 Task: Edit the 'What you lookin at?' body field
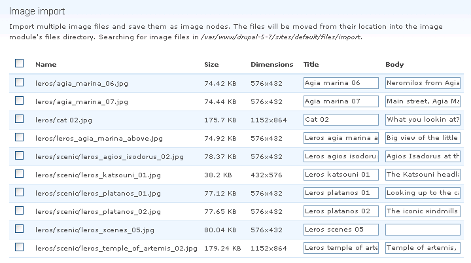423,120
